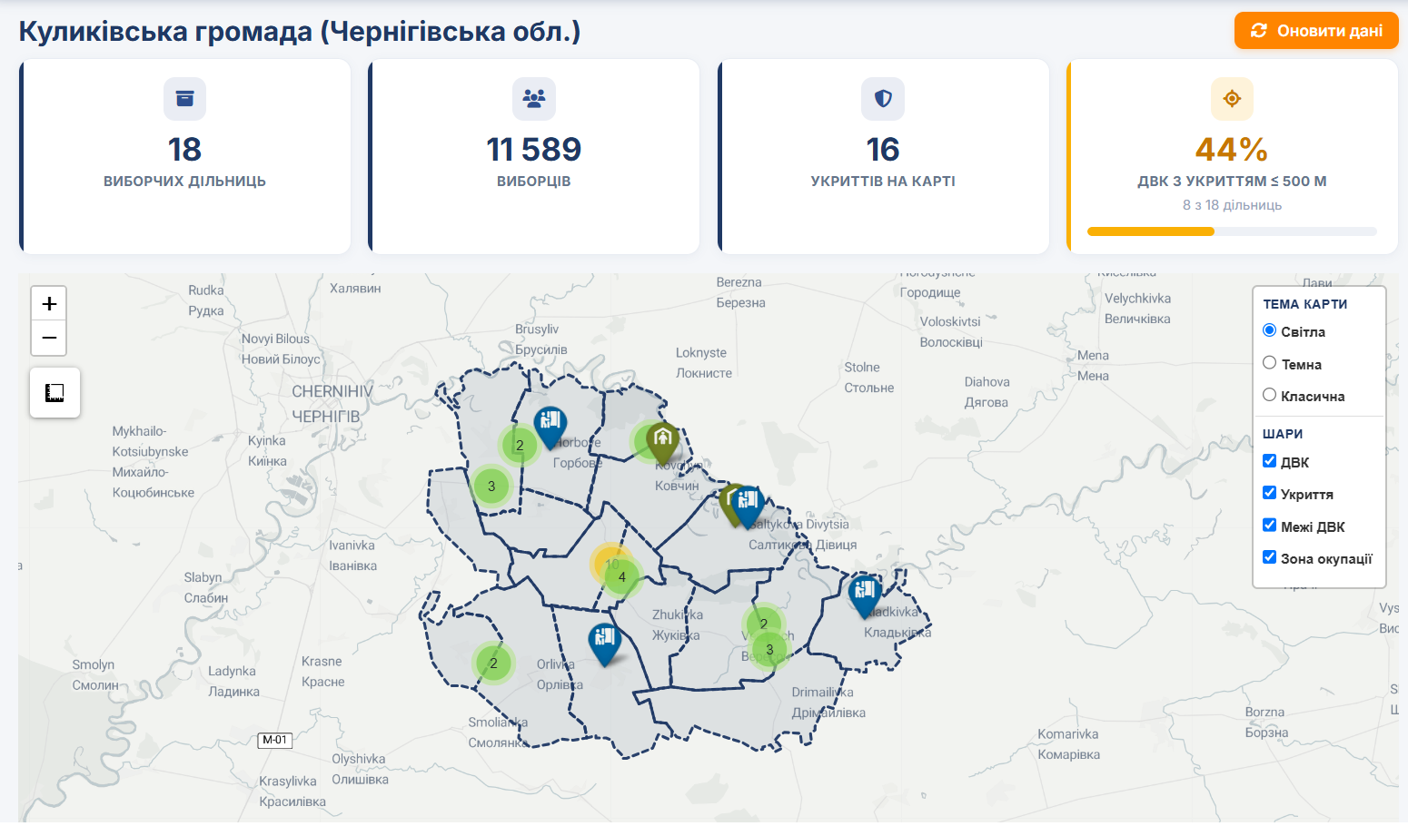This screenshot has height=826, width=1408.
Task: Click the Оновити дані button
Action: coord(1316,31)
